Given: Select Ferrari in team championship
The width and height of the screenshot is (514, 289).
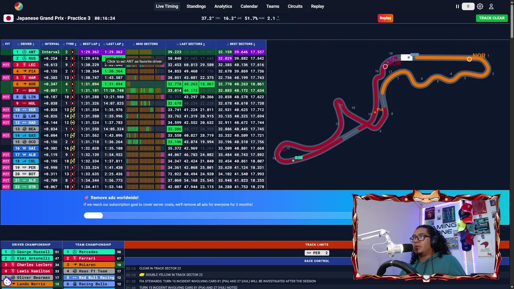Looking at the screenshot, I should (x=89, y=258).
